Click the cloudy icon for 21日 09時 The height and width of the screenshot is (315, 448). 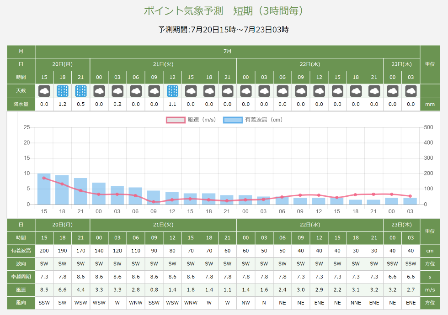point(154,91)
